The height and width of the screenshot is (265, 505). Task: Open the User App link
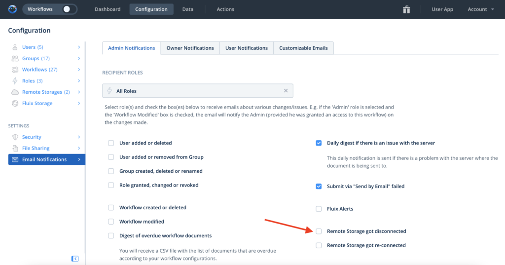(442, 9)
